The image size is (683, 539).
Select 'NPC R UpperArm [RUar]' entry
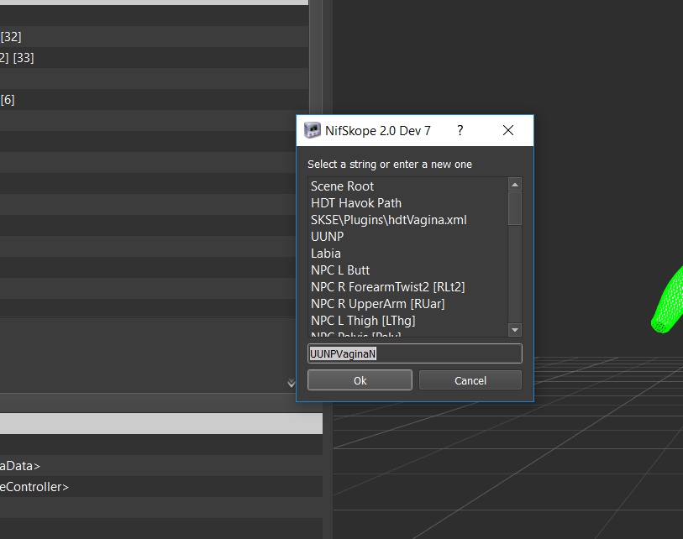407,304
